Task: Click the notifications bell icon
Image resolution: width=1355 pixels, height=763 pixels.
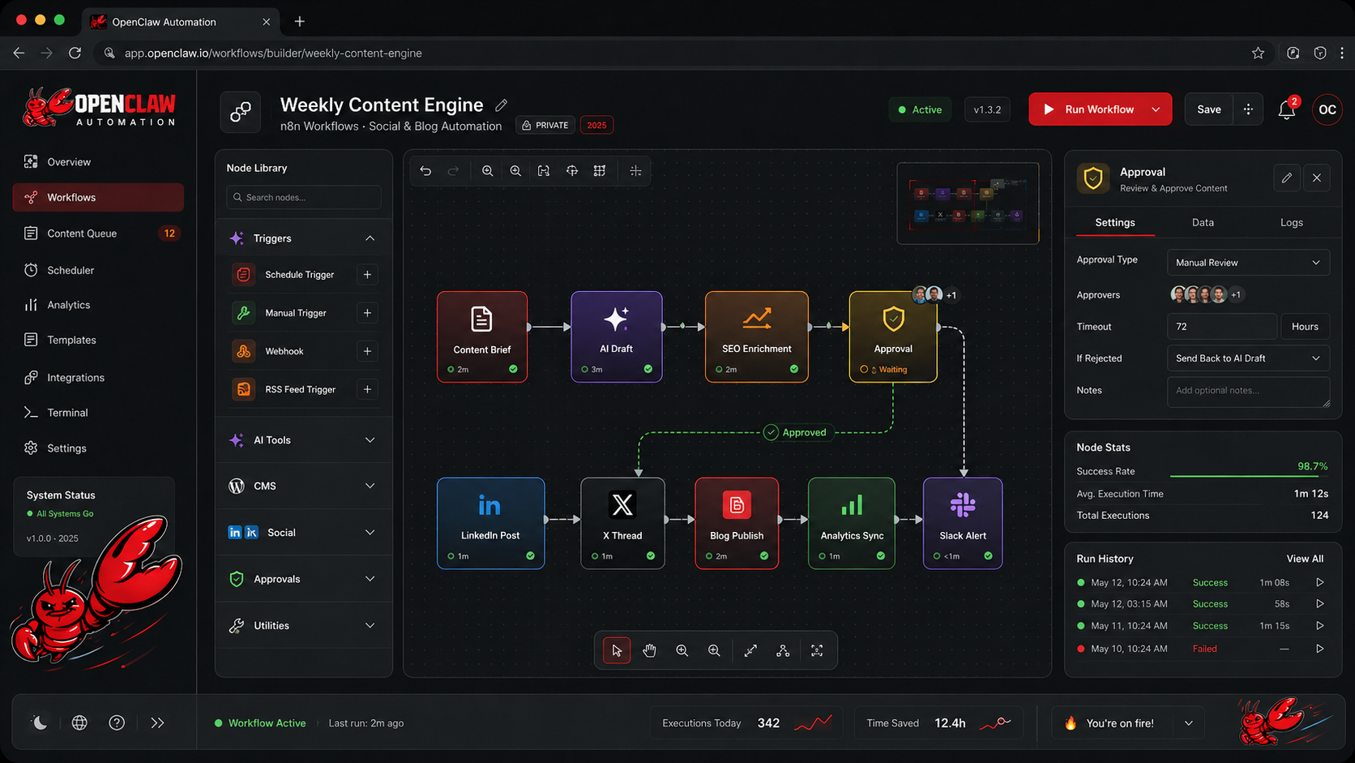Action: [x=1286, y=109]
